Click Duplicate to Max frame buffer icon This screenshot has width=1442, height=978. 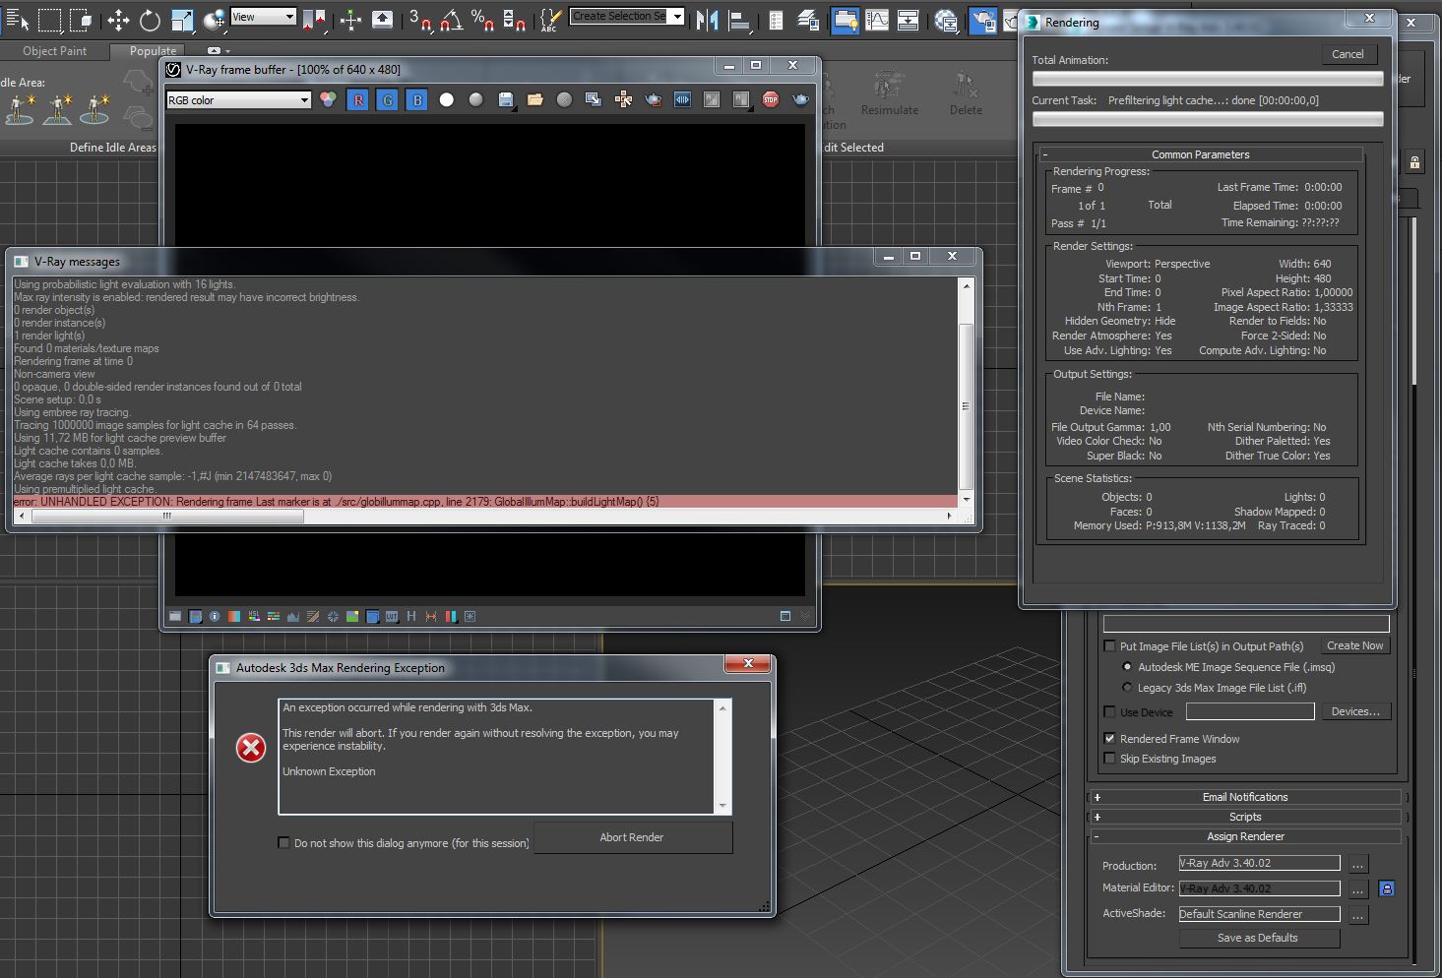594,99
